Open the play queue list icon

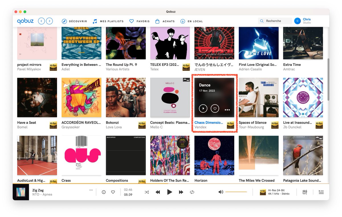(321, 192)
